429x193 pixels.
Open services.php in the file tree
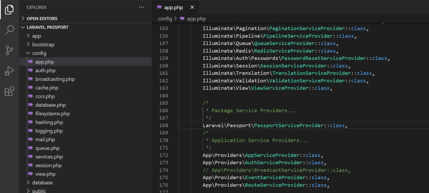pyautogui.click(x=49, y=157)
